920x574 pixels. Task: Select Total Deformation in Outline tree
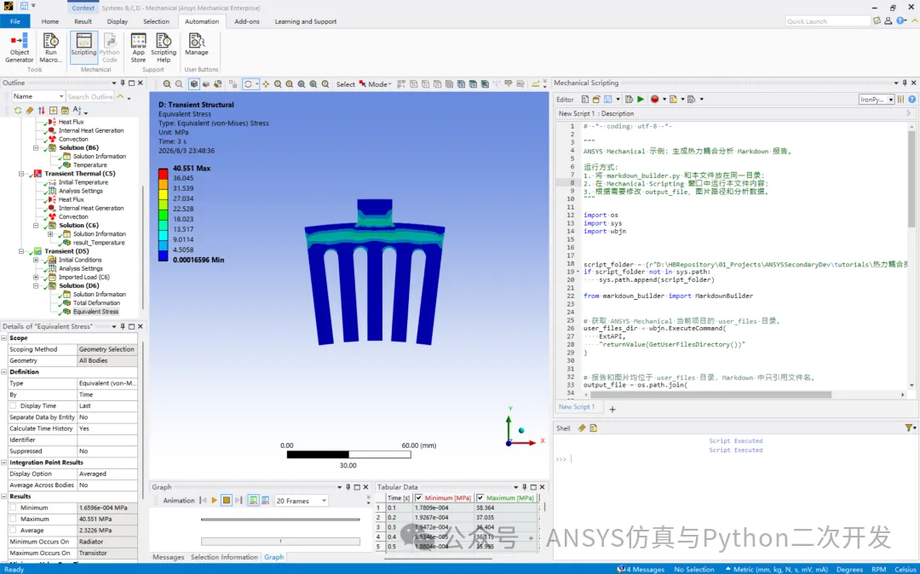(96, 303)
